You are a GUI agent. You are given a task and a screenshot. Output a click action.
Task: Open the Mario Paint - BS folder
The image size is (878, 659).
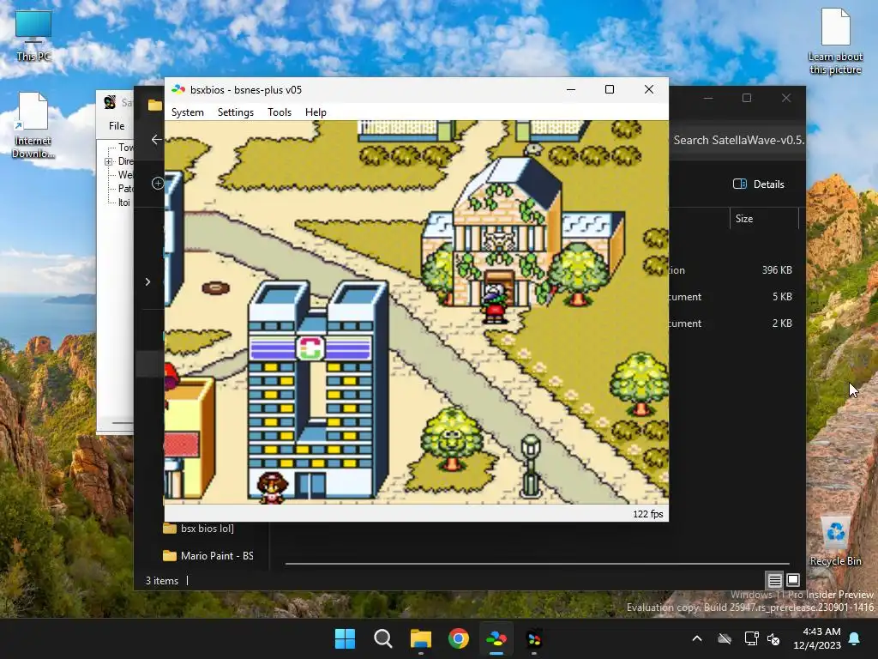207,555
